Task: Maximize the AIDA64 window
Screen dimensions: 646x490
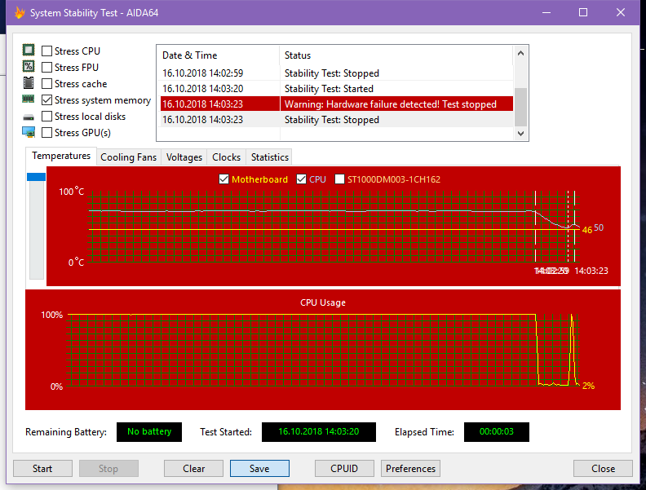Action: 583,12
